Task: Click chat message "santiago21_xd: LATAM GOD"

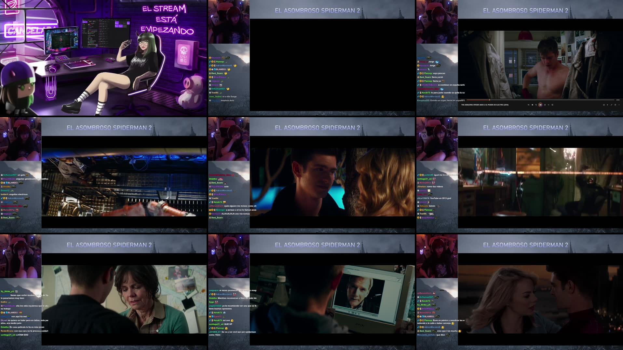Action: (x=15, y=335)
